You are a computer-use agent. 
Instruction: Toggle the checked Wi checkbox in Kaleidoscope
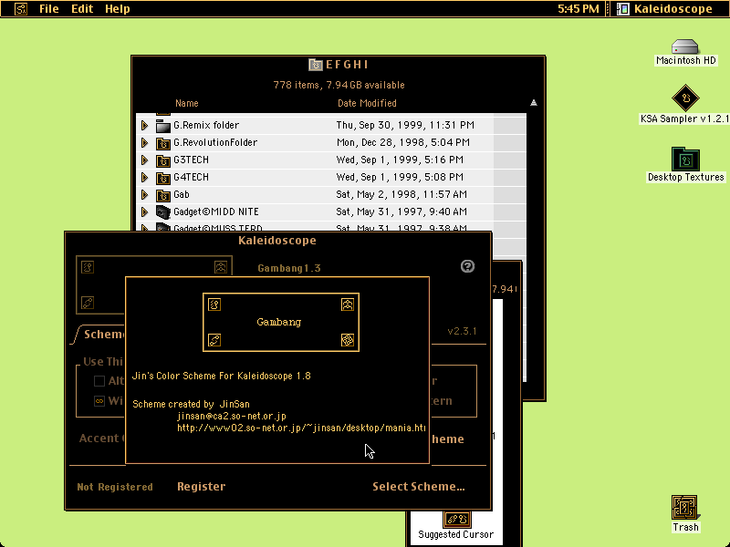[99, 401]
